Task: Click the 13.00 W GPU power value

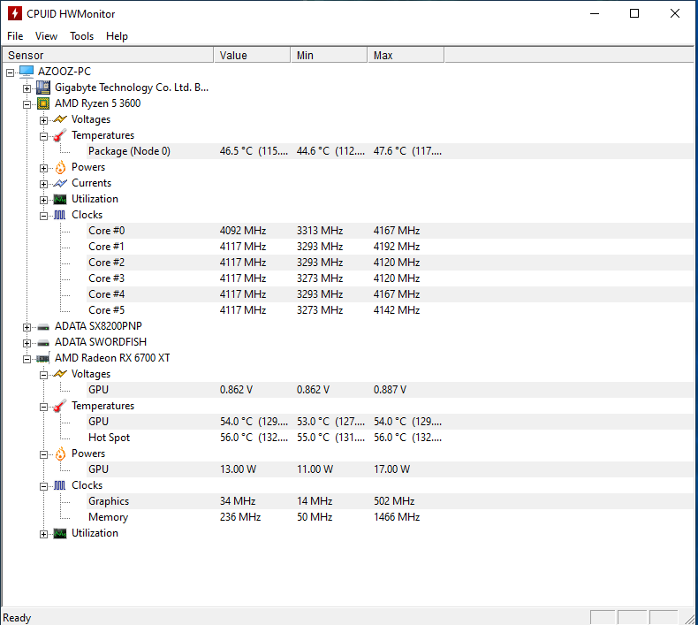Action: [239, 469]
